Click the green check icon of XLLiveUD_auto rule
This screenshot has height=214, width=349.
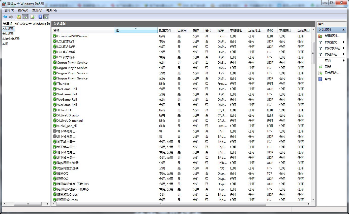pyautogui.click(x=55, y=115)
